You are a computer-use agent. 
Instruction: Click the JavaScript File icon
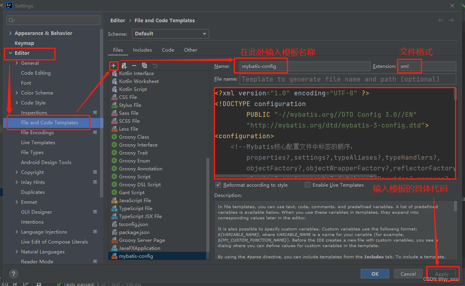[x=115, y=201]
